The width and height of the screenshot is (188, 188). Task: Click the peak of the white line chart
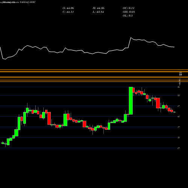coord(131,38)
